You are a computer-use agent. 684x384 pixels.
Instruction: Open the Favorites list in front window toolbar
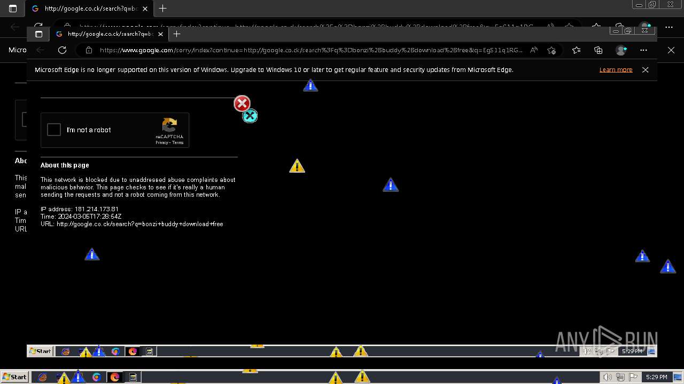pyautogui.click(x=576, y=50)
